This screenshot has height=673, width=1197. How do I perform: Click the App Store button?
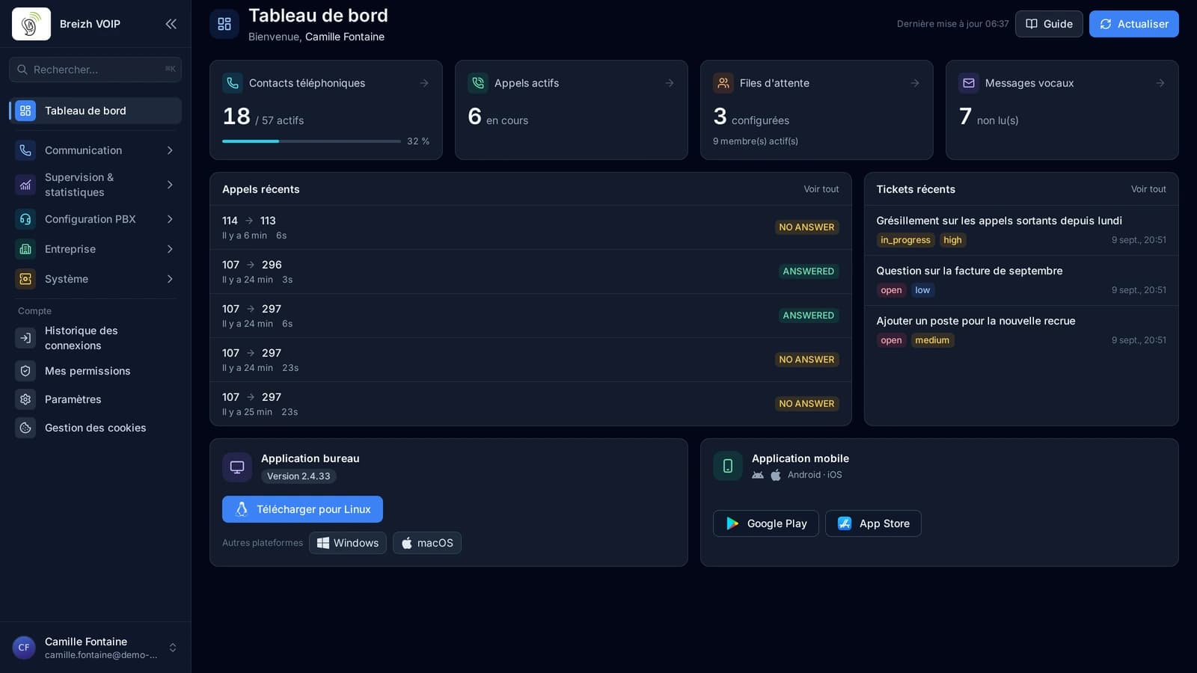click(x=873, y=523)
